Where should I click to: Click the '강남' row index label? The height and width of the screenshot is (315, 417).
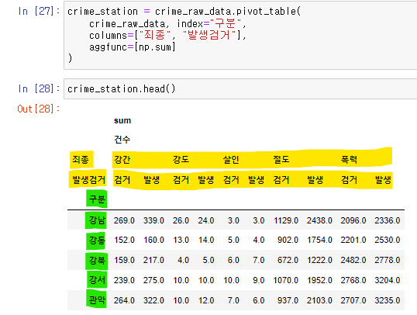(x=97, y=220)
